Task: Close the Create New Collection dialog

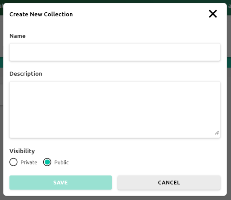Action: [x=213, y=14]
